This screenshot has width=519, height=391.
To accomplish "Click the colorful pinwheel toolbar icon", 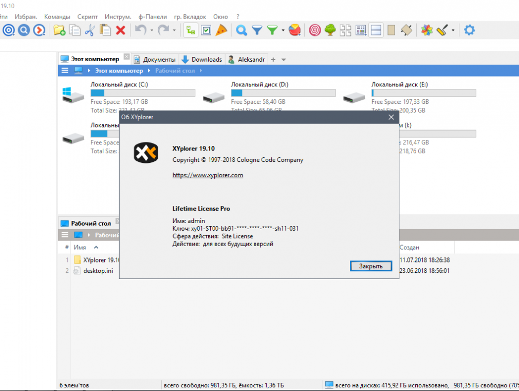I will [427, 30].
